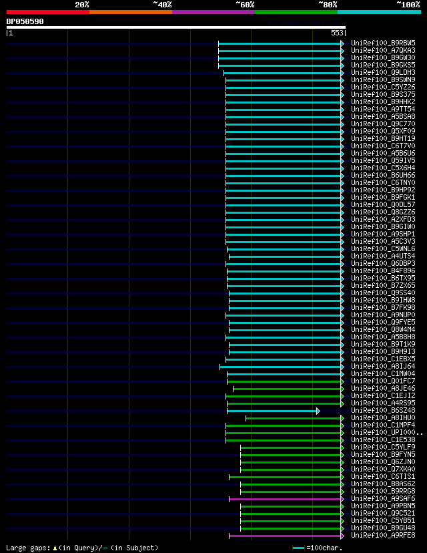The height and width of the screenshot is (553, 427).
Task: Click the UniRef100_B9HP92 hit name
Action: tap(383, 190)
